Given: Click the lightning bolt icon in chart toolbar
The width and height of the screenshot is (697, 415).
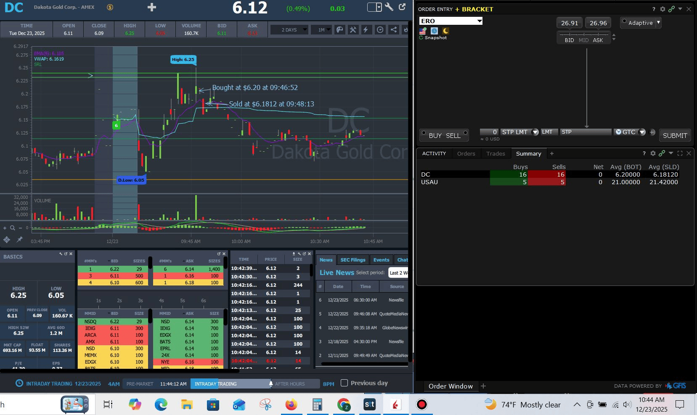Looking at the screenshot, I should tap(366, 30).
